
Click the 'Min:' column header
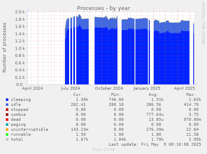pos(116,95)
